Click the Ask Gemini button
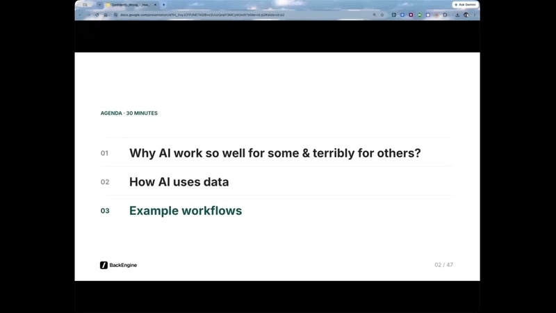 tap(465, 5)
